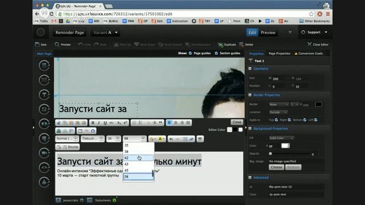The image size is (365, 205).
Task: Click the Redo toolbar button
Action: coord(100,44)
